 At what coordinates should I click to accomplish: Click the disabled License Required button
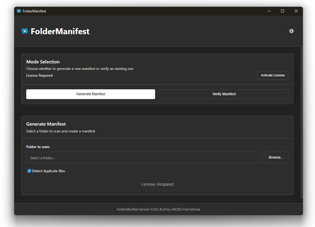pos(157,184)
